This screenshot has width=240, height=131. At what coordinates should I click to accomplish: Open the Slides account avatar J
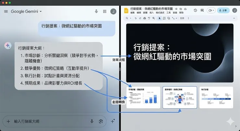tap(234, 10)
